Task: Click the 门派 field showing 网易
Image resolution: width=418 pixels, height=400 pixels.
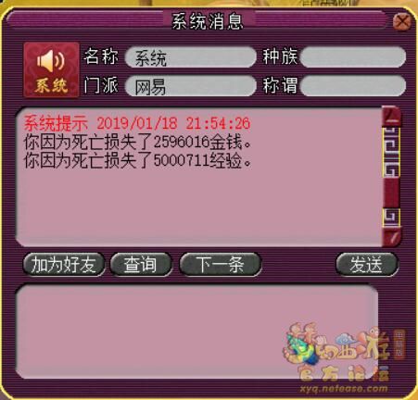Action: coord(191,86)
